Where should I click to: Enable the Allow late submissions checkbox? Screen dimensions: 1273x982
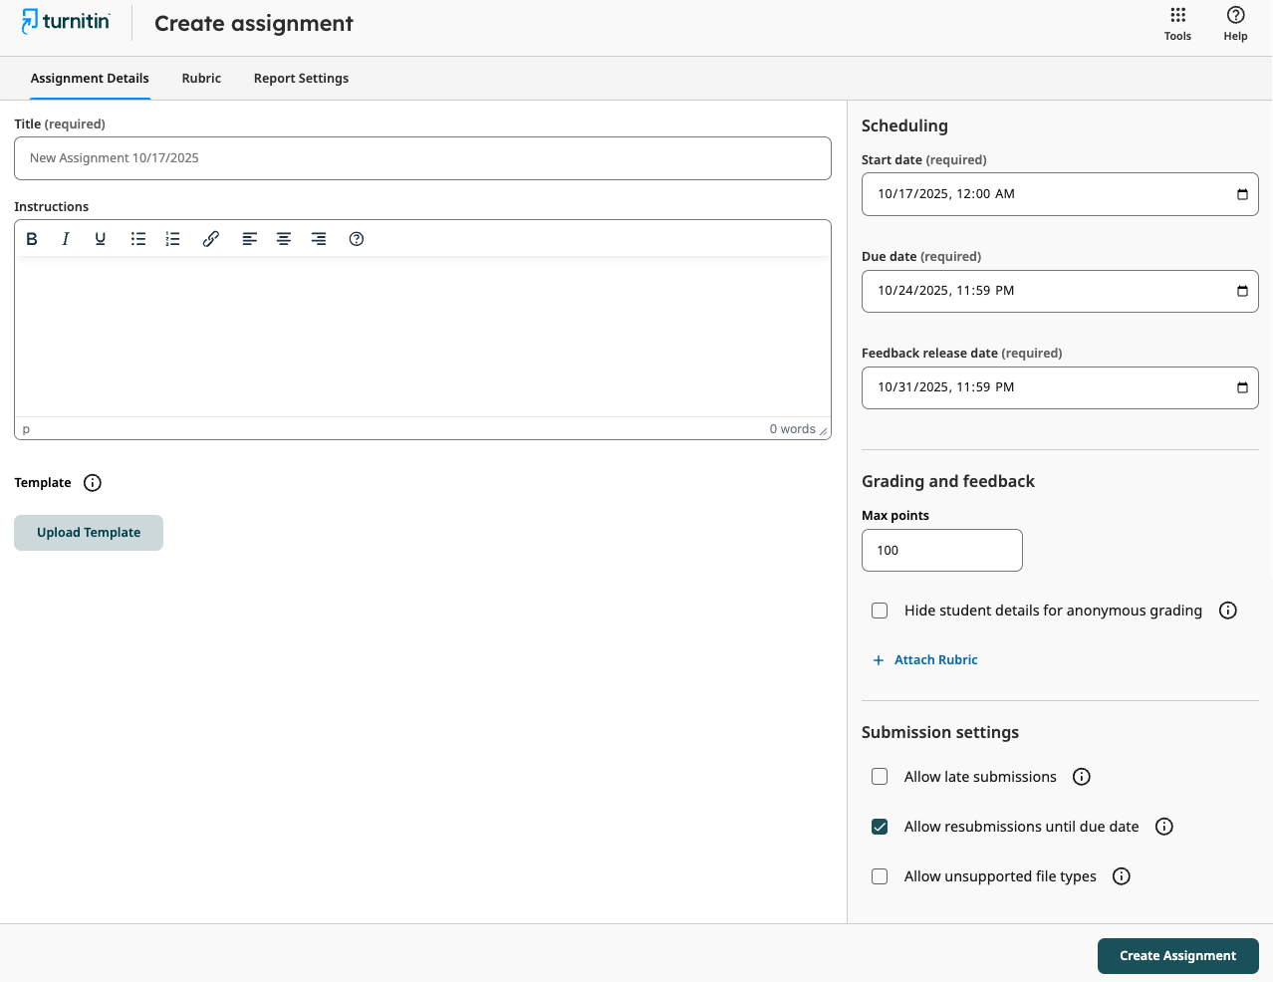coord(880,776)
